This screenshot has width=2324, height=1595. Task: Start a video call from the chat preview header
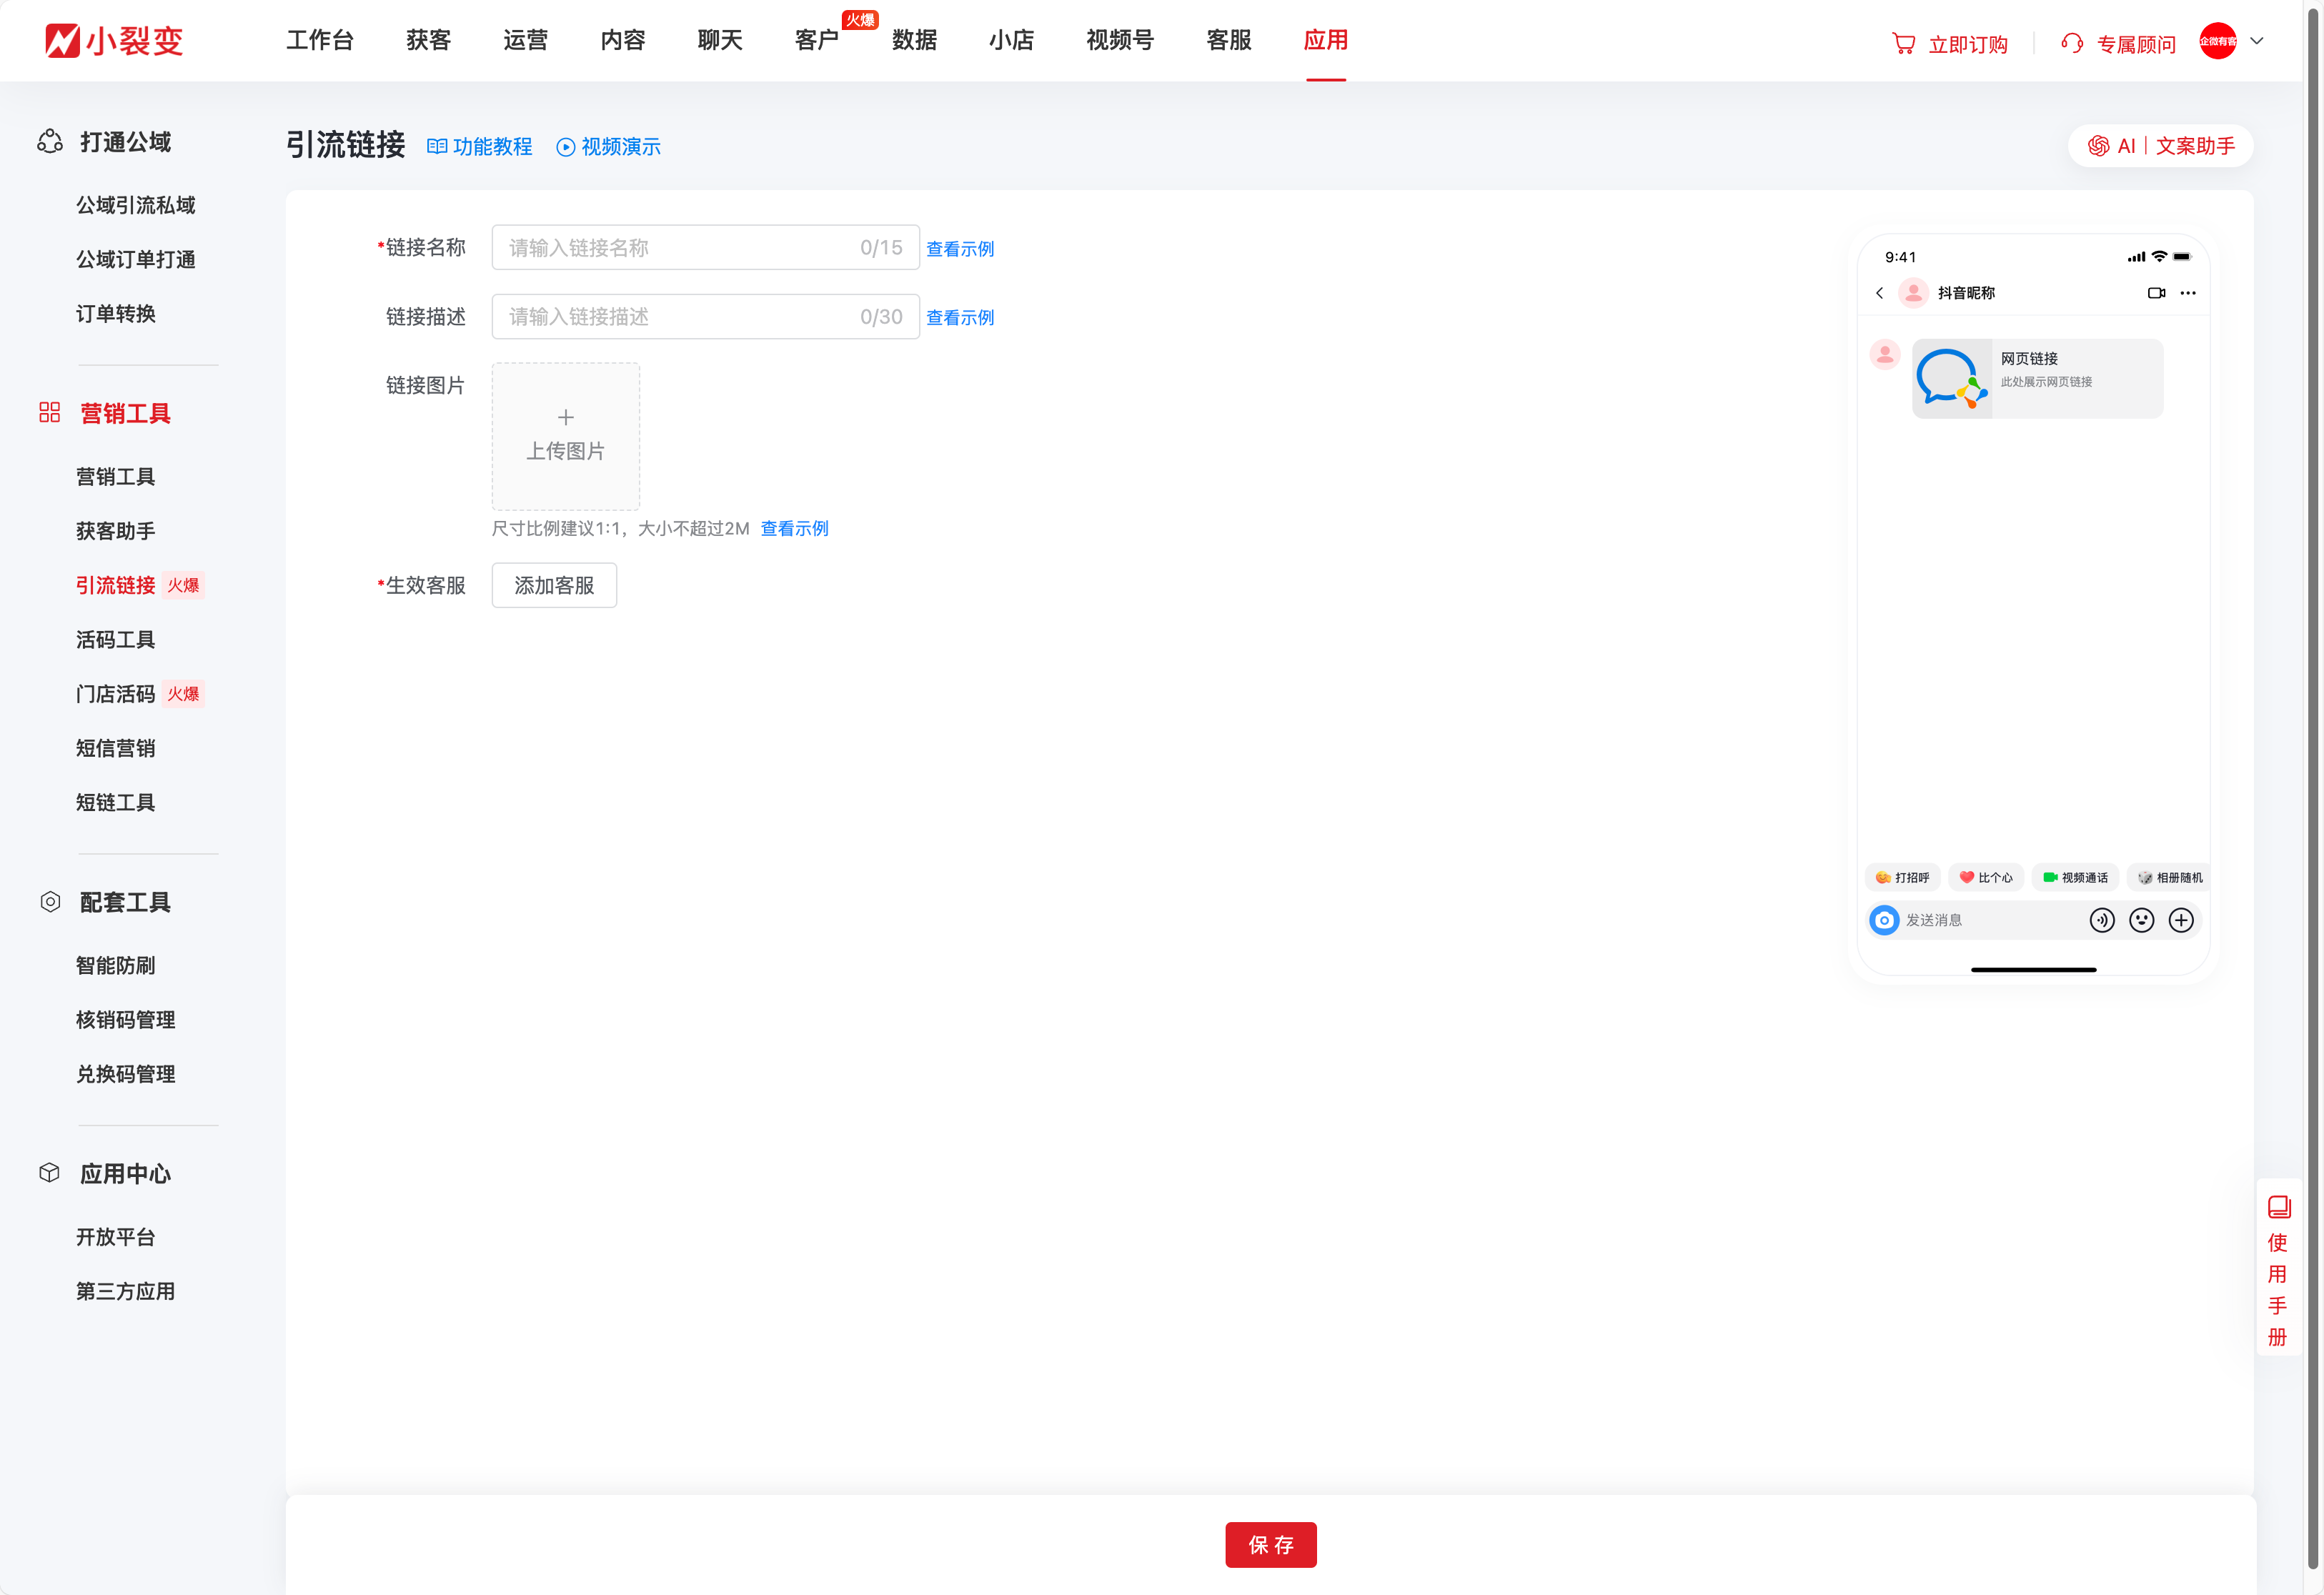[2156, 293]
